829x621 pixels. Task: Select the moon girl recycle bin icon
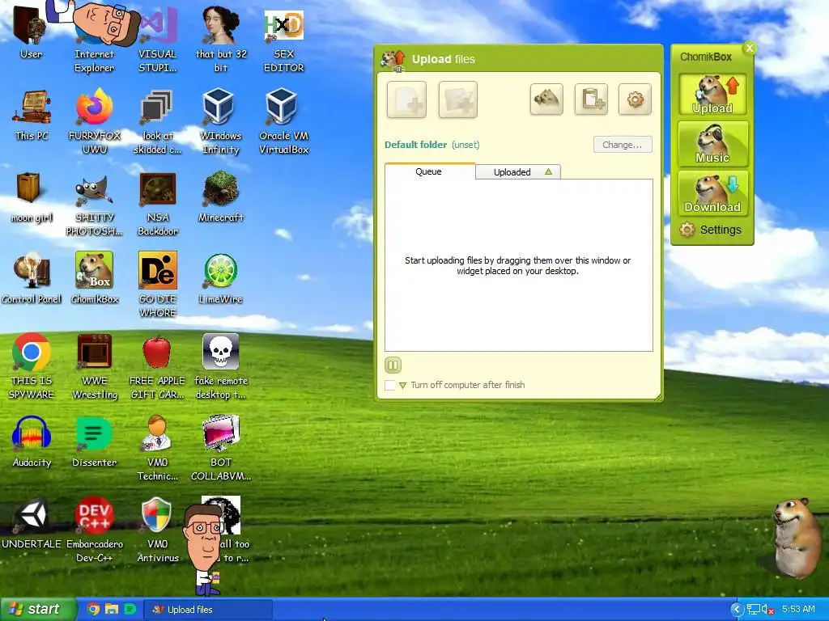pyautogui.click(x=32, y=197)
